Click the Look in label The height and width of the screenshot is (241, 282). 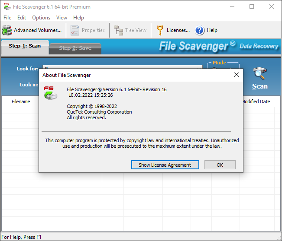(x=29, y=85)
